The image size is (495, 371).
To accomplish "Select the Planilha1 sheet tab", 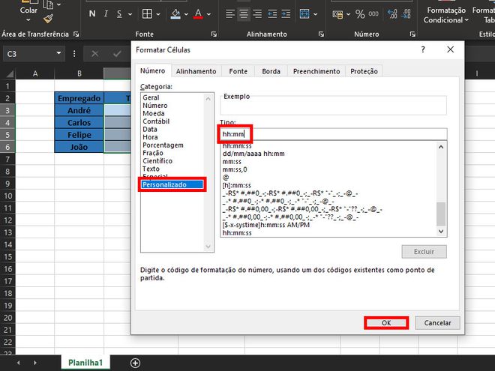I will [x=85, y=363].
